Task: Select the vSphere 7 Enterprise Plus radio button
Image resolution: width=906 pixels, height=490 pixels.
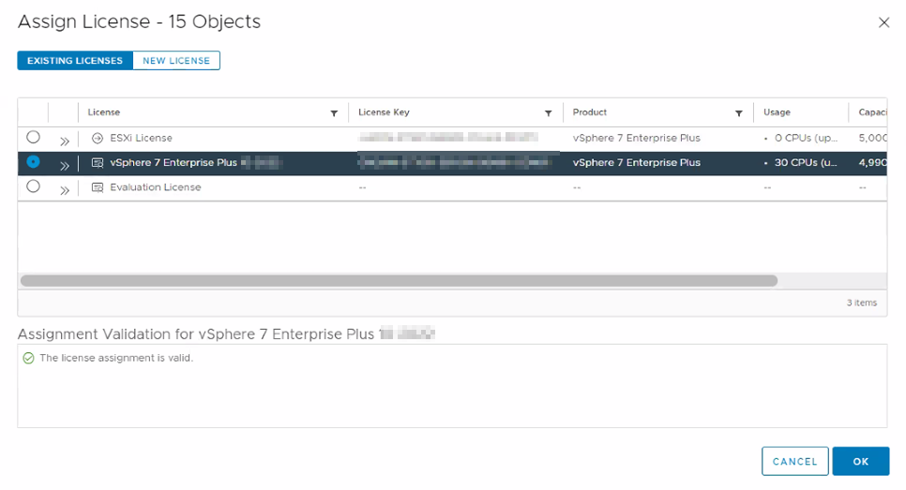Action: [33, 161]
